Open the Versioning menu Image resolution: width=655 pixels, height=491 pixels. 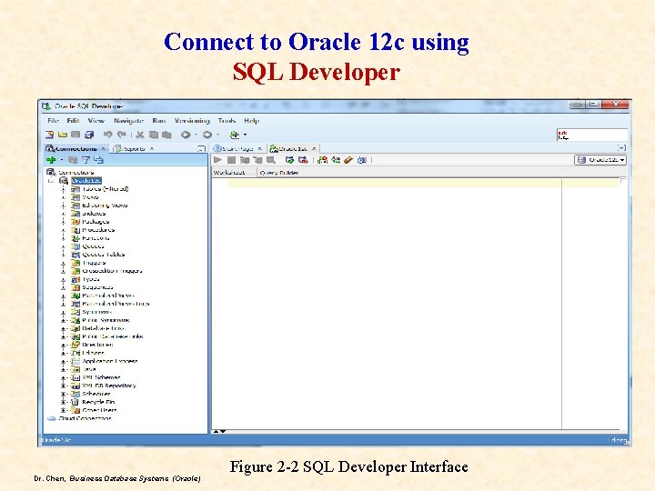pos(192,121)
